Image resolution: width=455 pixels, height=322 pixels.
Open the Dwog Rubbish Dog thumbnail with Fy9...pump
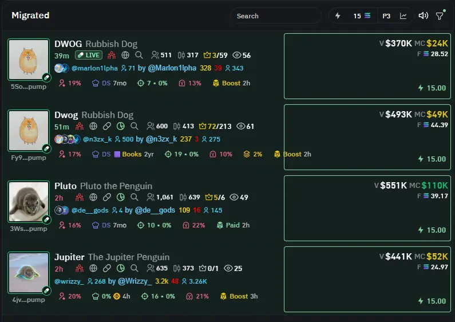coord(29,130)
